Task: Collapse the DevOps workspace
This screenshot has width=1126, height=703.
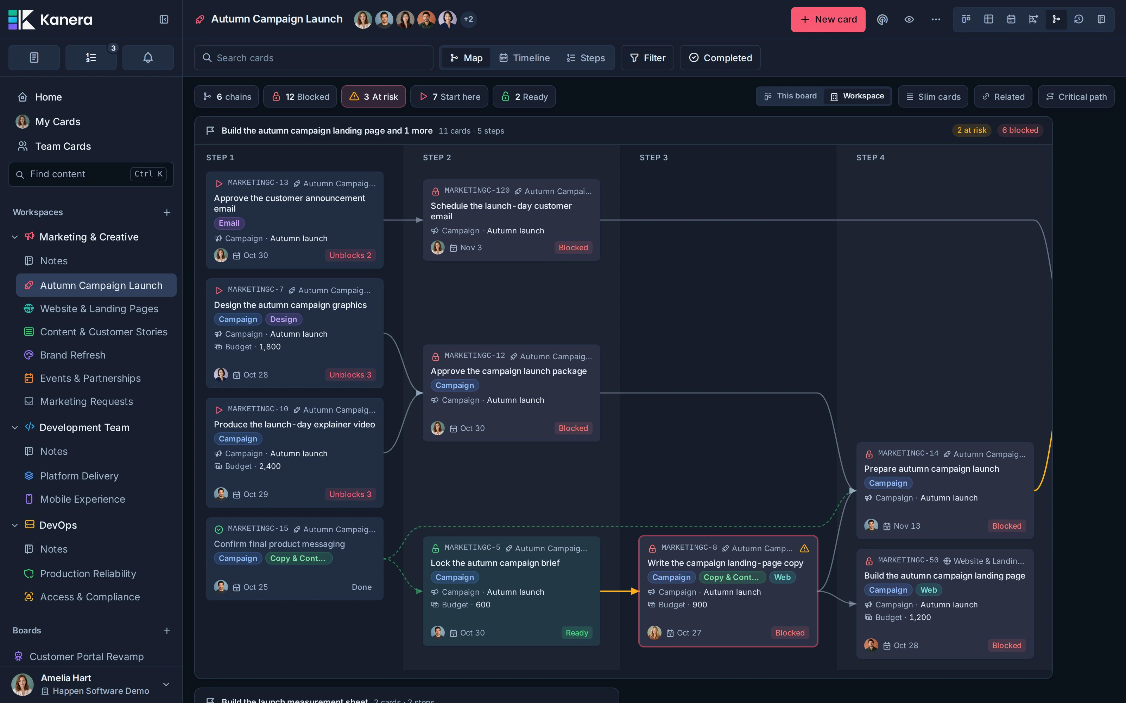Action: [15, 525]
